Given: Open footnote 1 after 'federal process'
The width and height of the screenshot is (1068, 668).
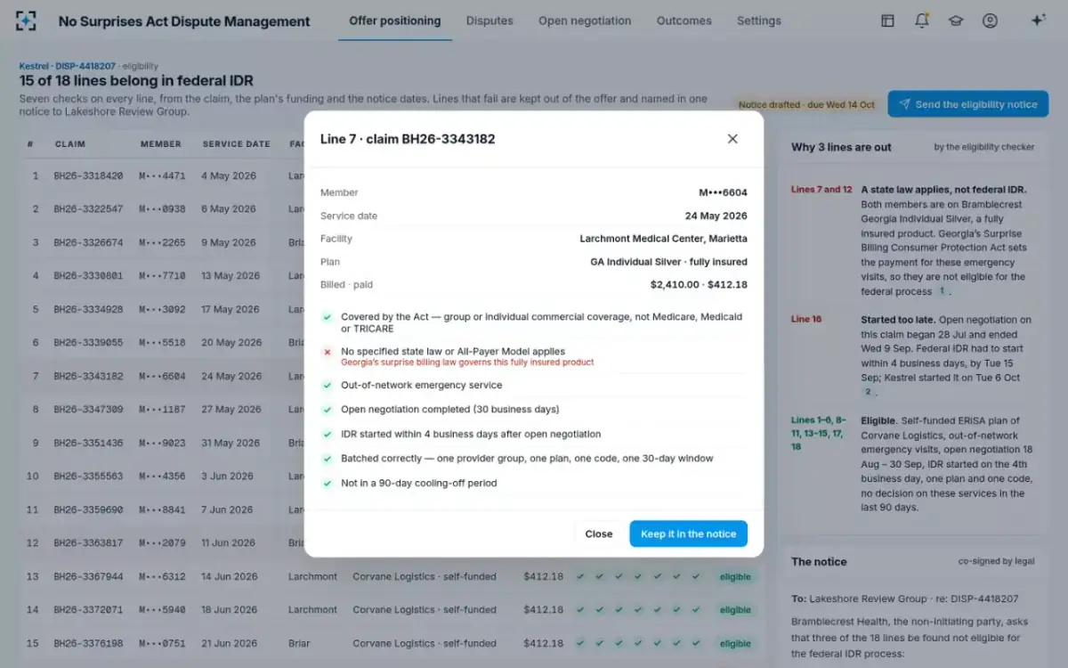Looking at the screenshot, I should 942,291.
